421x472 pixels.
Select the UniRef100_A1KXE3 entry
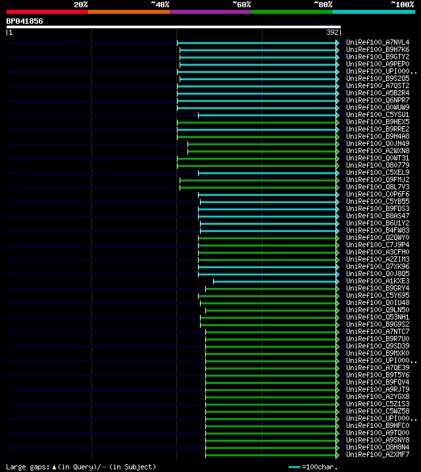378,281
